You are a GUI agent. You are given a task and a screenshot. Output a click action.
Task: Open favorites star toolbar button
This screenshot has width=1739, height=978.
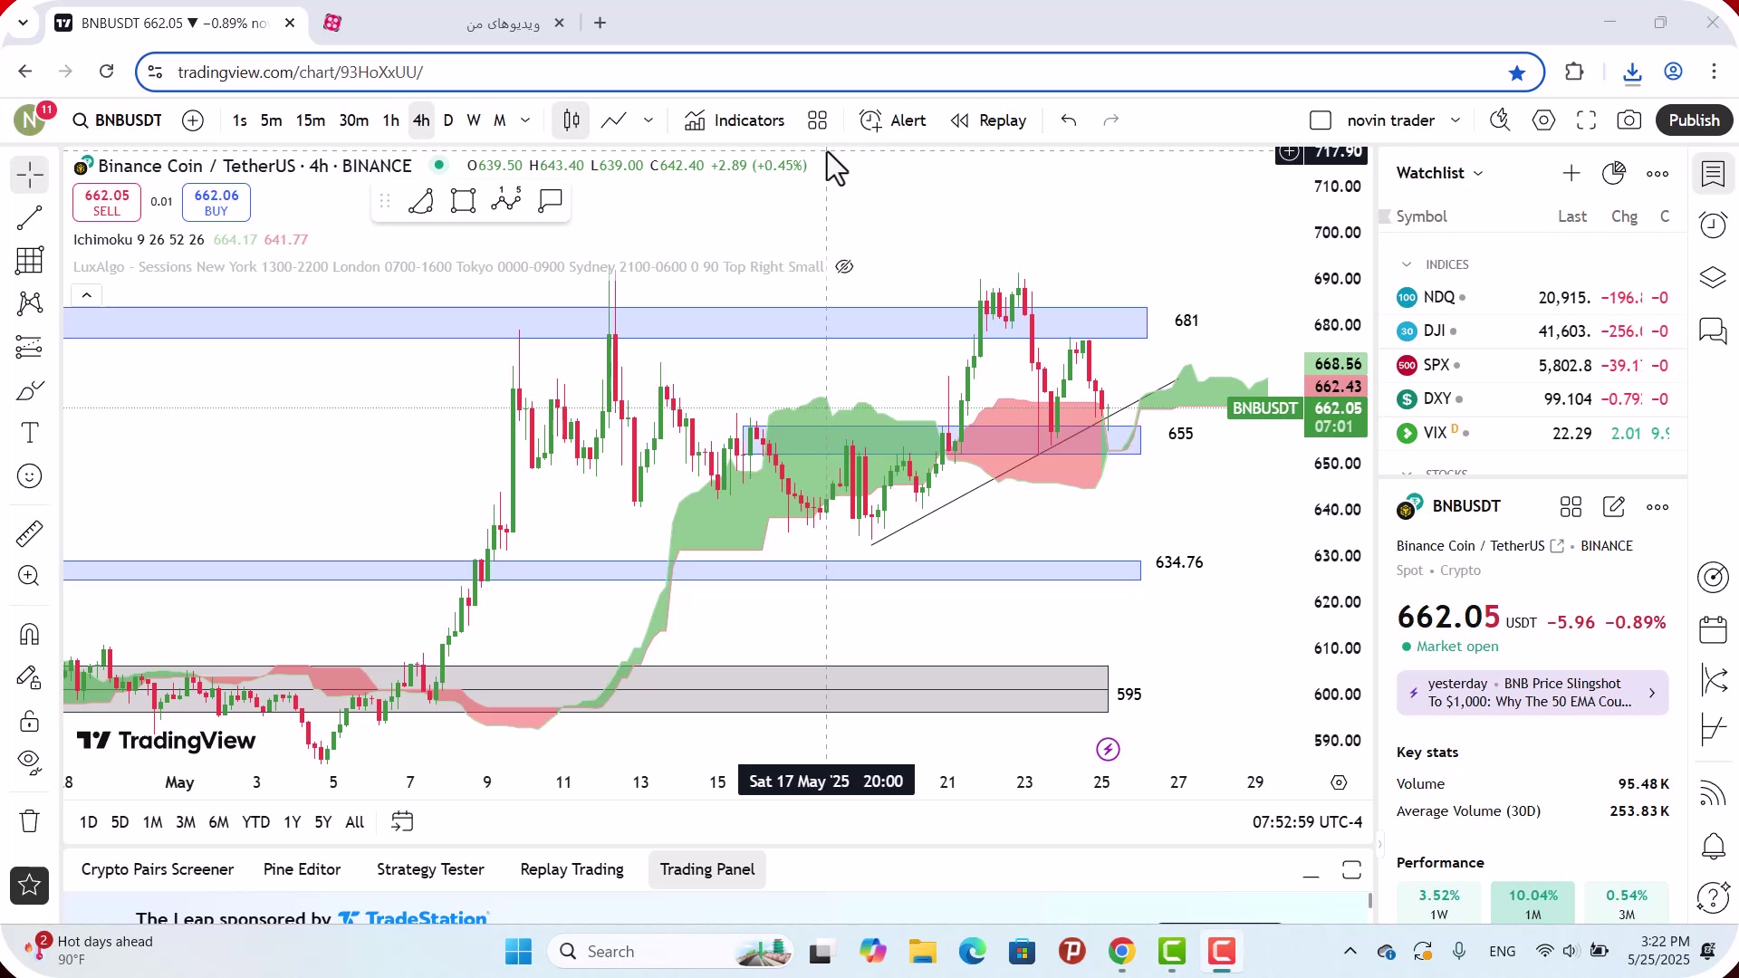pos(30,886)
